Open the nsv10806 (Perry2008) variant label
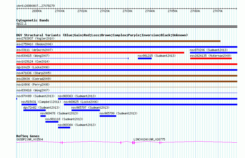This screenshot has width=245, height=158. 33,84
